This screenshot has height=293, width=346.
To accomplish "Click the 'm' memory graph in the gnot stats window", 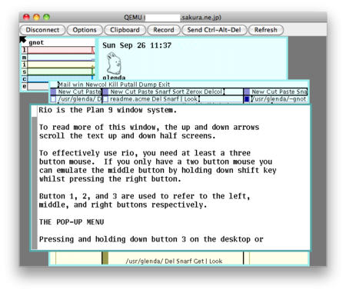I will click(x=61, y=58).
